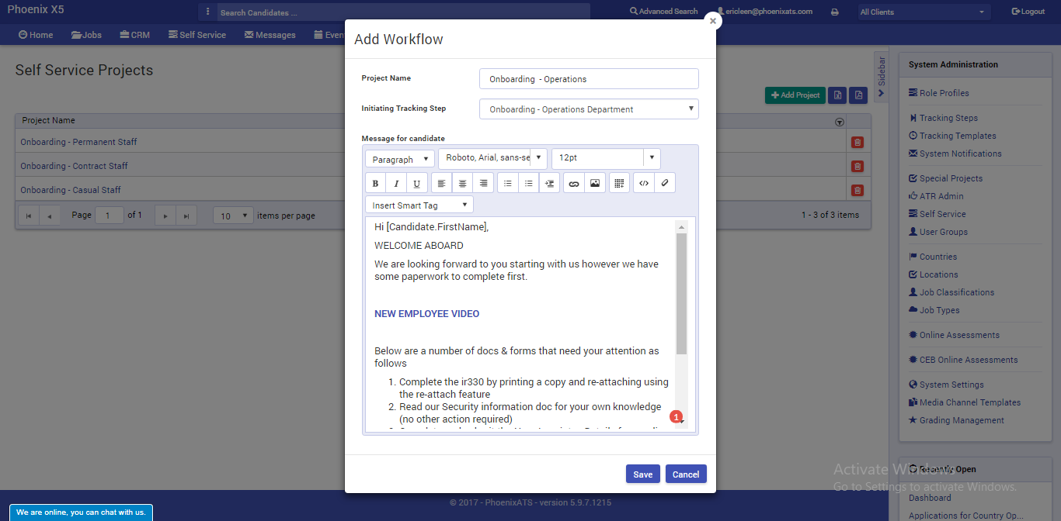The width and height of the screenshot is (1061, 521).
Task: Open the Messages menu
Action: (270, 35)
